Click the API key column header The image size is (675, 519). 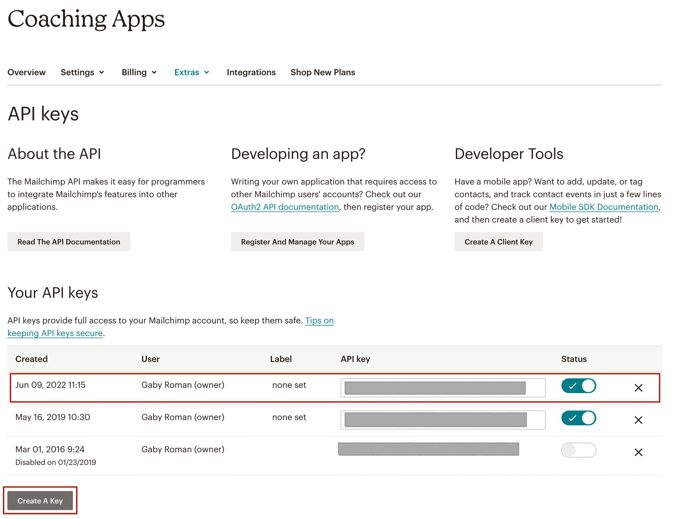(x=355, y=359)
